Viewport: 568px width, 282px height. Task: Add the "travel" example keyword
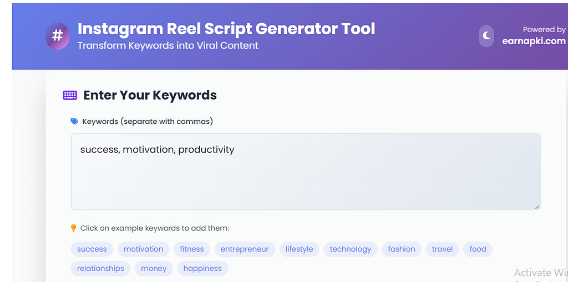[443, 249]
